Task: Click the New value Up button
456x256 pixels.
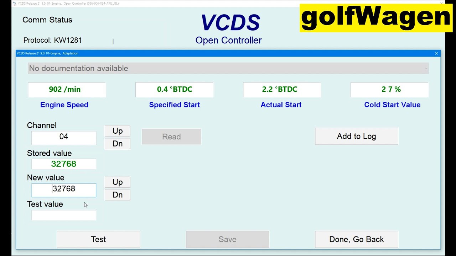Action: (x=118, y=182)
